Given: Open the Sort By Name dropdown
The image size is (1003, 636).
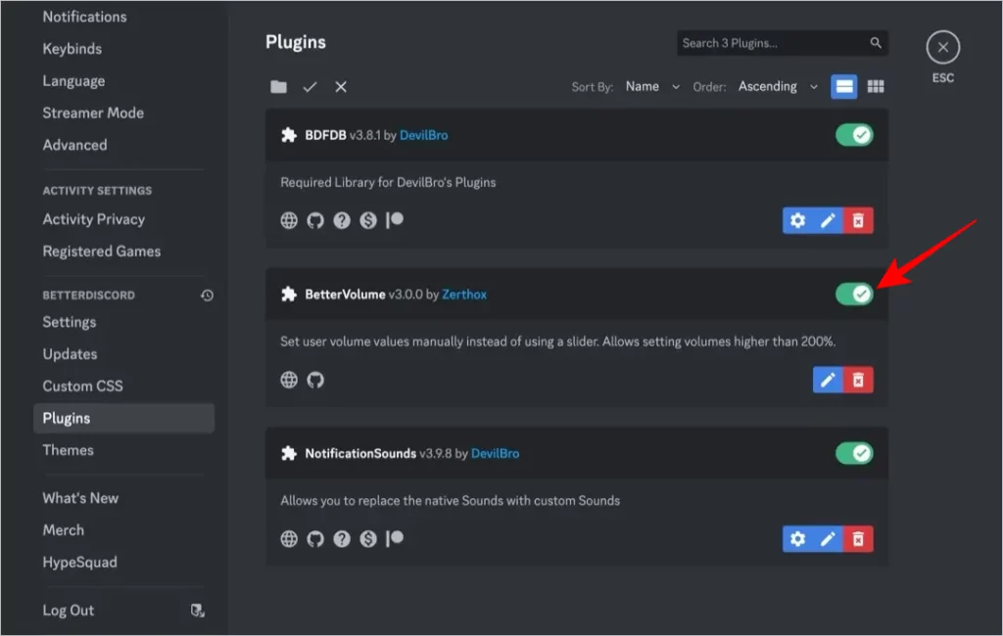Looking at the screenshot, I should (651, 86).
